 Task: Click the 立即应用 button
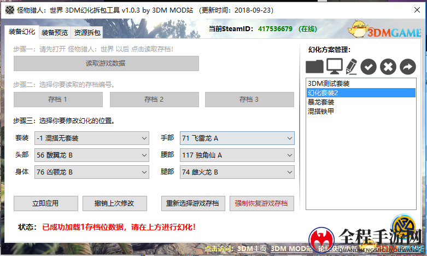tap(46, 203)
